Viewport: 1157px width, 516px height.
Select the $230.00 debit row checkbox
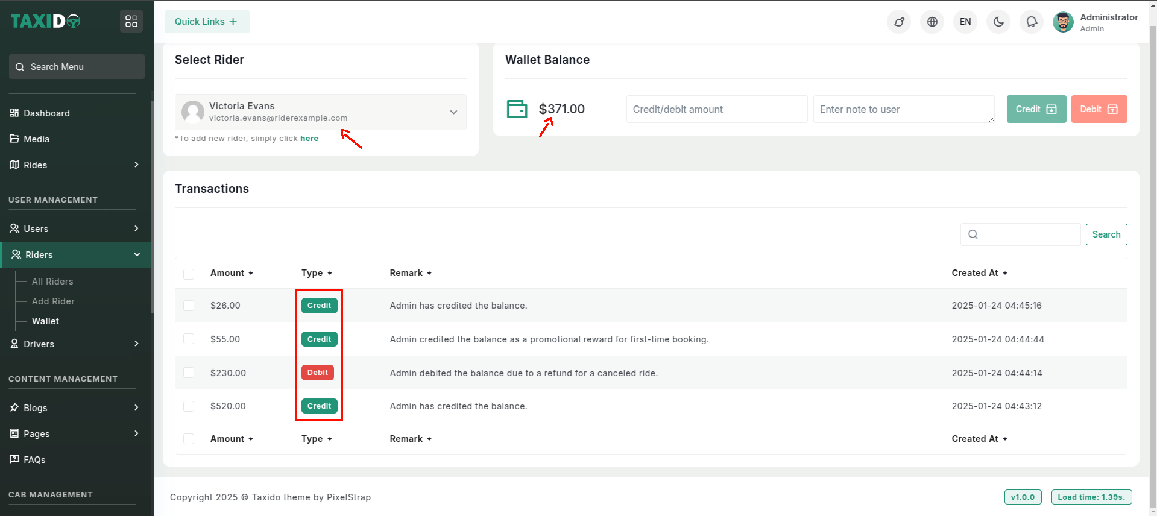click(x=189, y=373)
